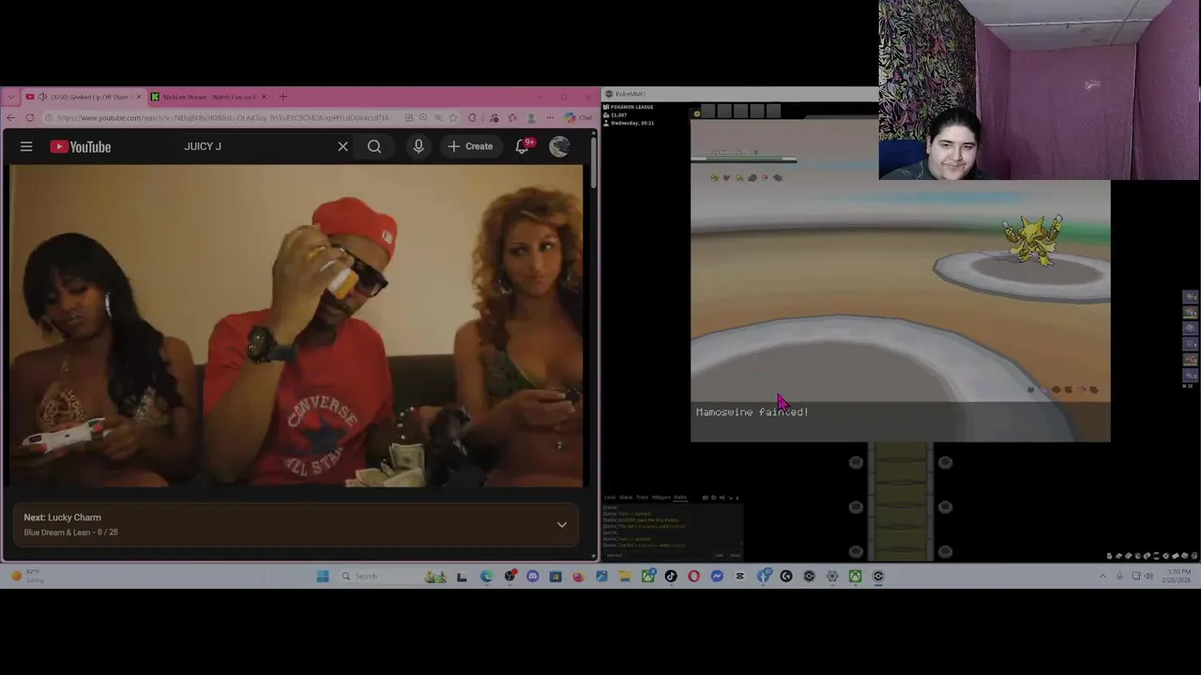Open CapCut from the taskbar

click(x=739, y=576)
